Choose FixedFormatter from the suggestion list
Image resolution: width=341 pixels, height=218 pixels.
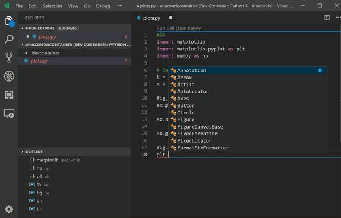click(x=248, y=134)
